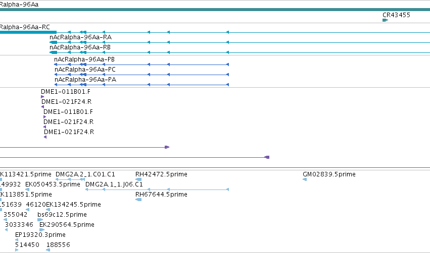The width and height of the screenshot is (430, 253).
Task: Click the nAcRalpha-96Aa-RA transcript label
Action: 81,37
